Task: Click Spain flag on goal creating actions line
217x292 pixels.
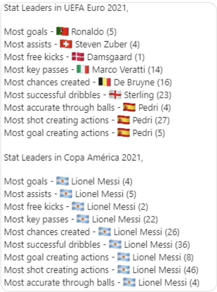Action: click(123, 133)
